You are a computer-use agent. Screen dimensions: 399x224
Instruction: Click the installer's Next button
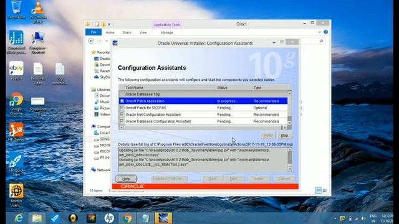point(234,179)
